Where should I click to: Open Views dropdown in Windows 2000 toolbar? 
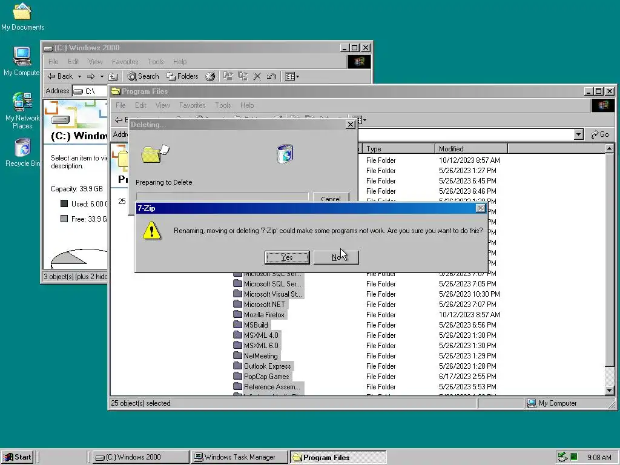point(292,76)
